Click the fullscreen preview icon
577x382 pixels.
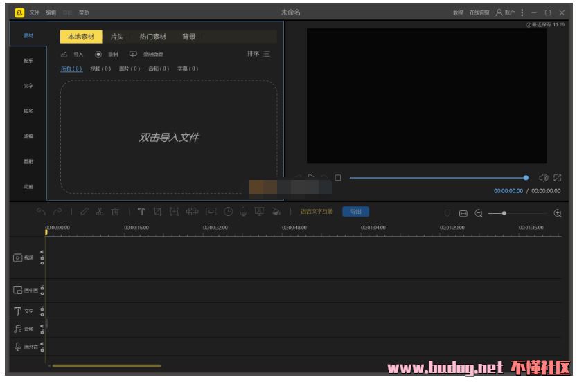558,178
